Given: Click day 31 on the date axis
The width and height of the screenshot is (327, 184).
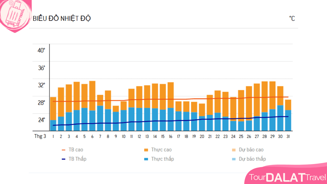Looking at the screenshot, I should pyautogui.click(x=288, y=136).
